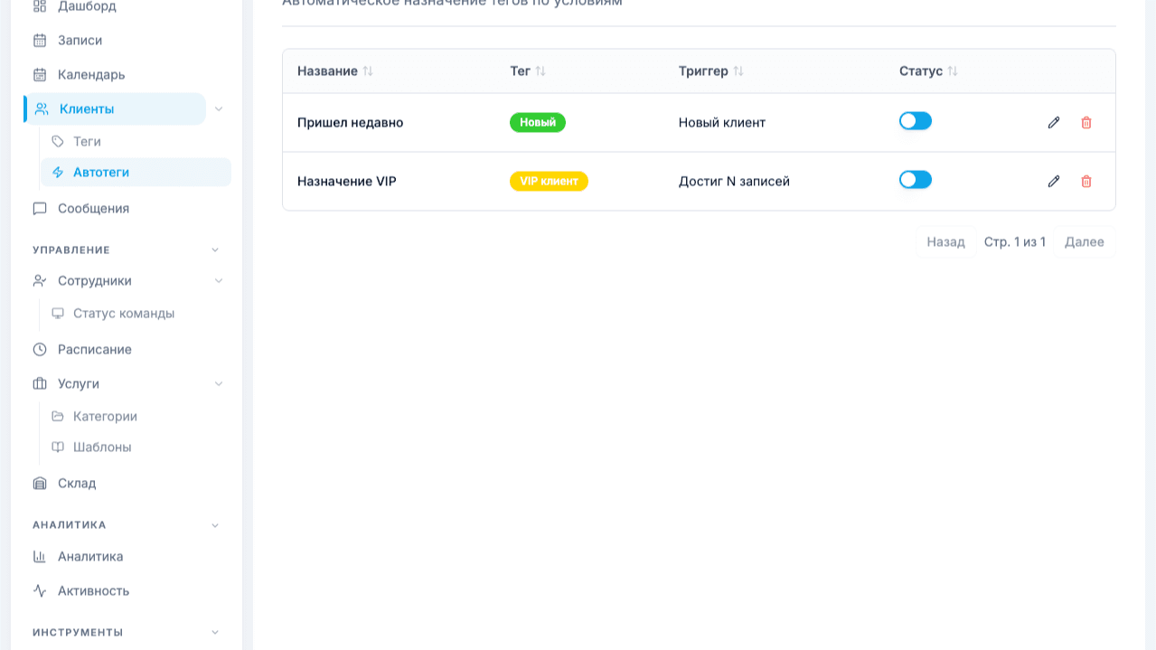Click the Активность pulse icon

tap(38, 590)
